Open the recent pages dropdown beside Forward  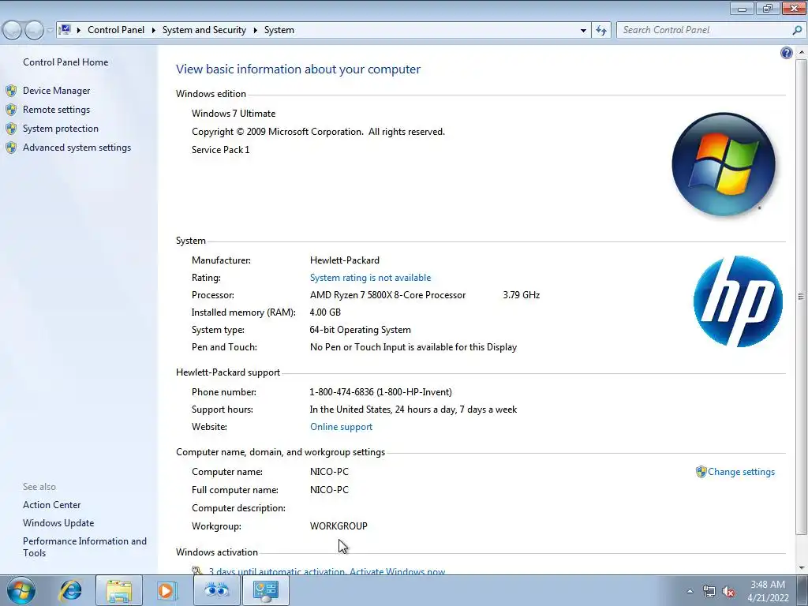pyautogui.click(x=50, y=31)
